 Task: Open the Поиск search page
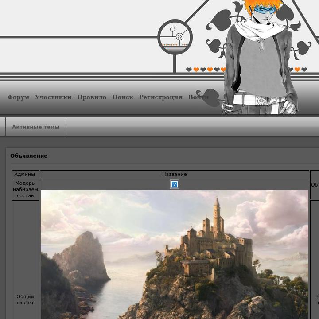123,97
